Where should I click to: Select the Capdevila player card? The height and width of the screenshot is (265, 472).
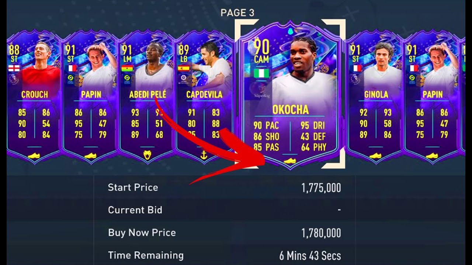point(204,96)
